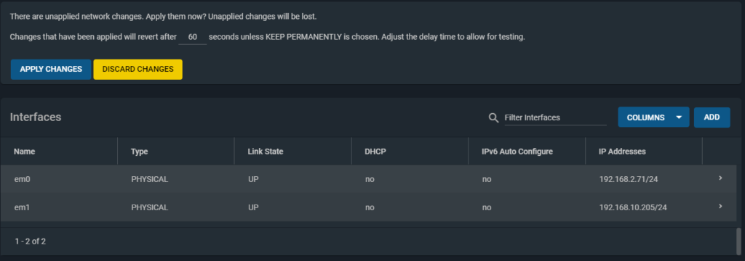The height and width of the screenshot is (261, 745).
Task: Click the DISCARD CHANGES button
Action: coord(138,69)
